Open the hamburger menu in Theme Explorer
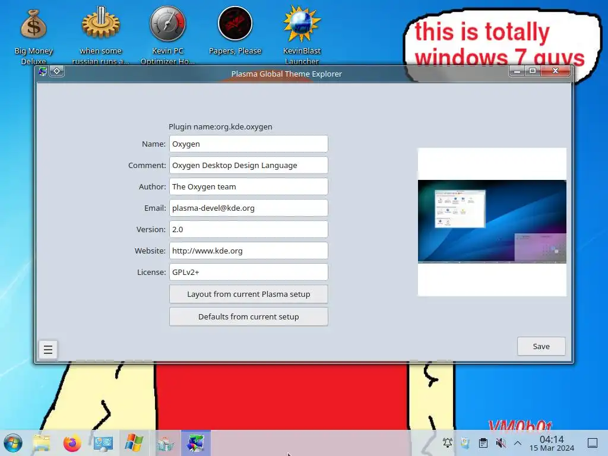608x456 pixels. click(48, 350)
